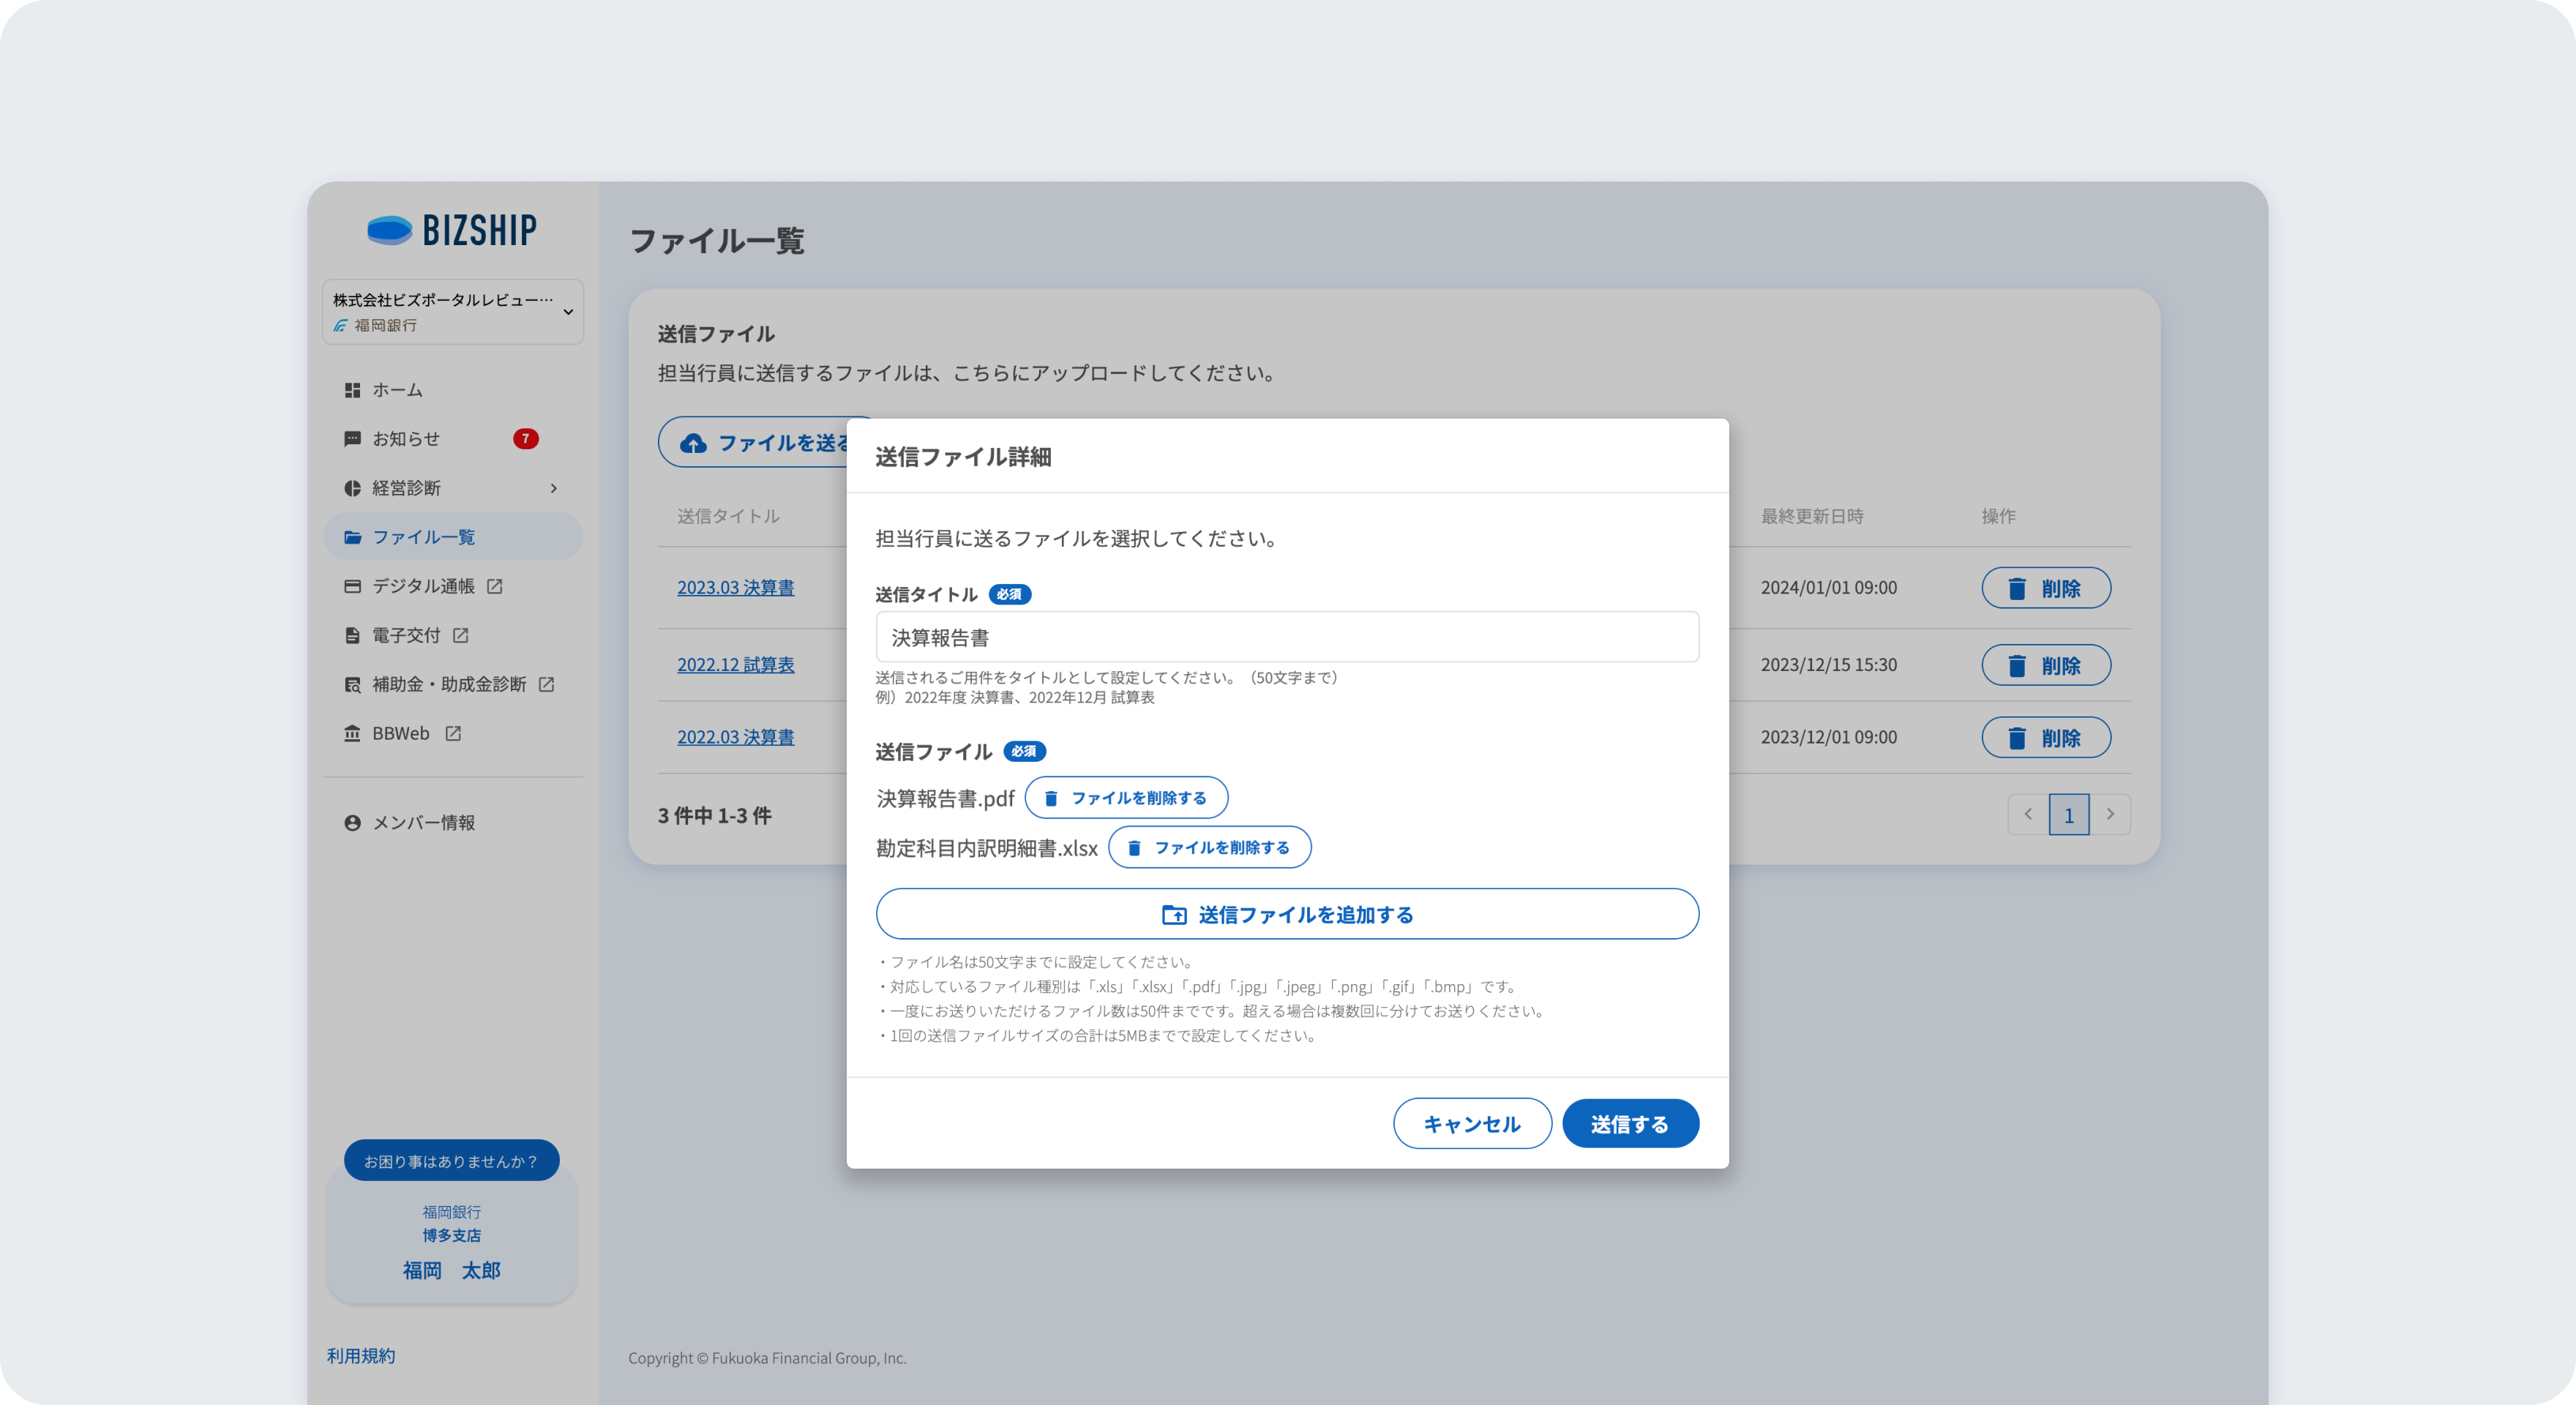The width and height of the screenshot is (2576, 1405).
Task: Select page 1 in pagination
Action: 2069,814
